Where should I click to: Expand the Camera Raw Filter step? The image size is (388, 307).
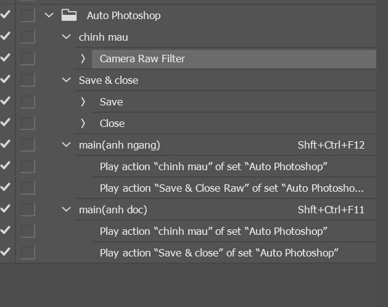coord(83,59)
